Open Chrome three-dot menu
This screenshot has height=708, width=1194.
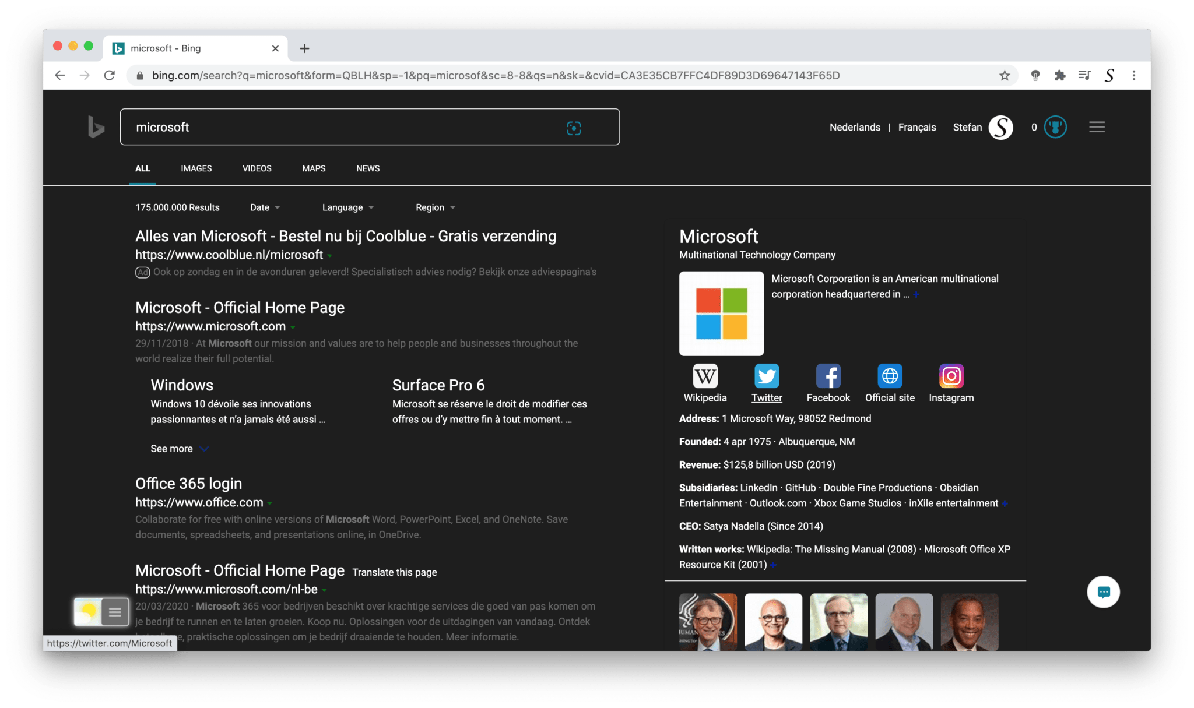(x=1134, y=75)
